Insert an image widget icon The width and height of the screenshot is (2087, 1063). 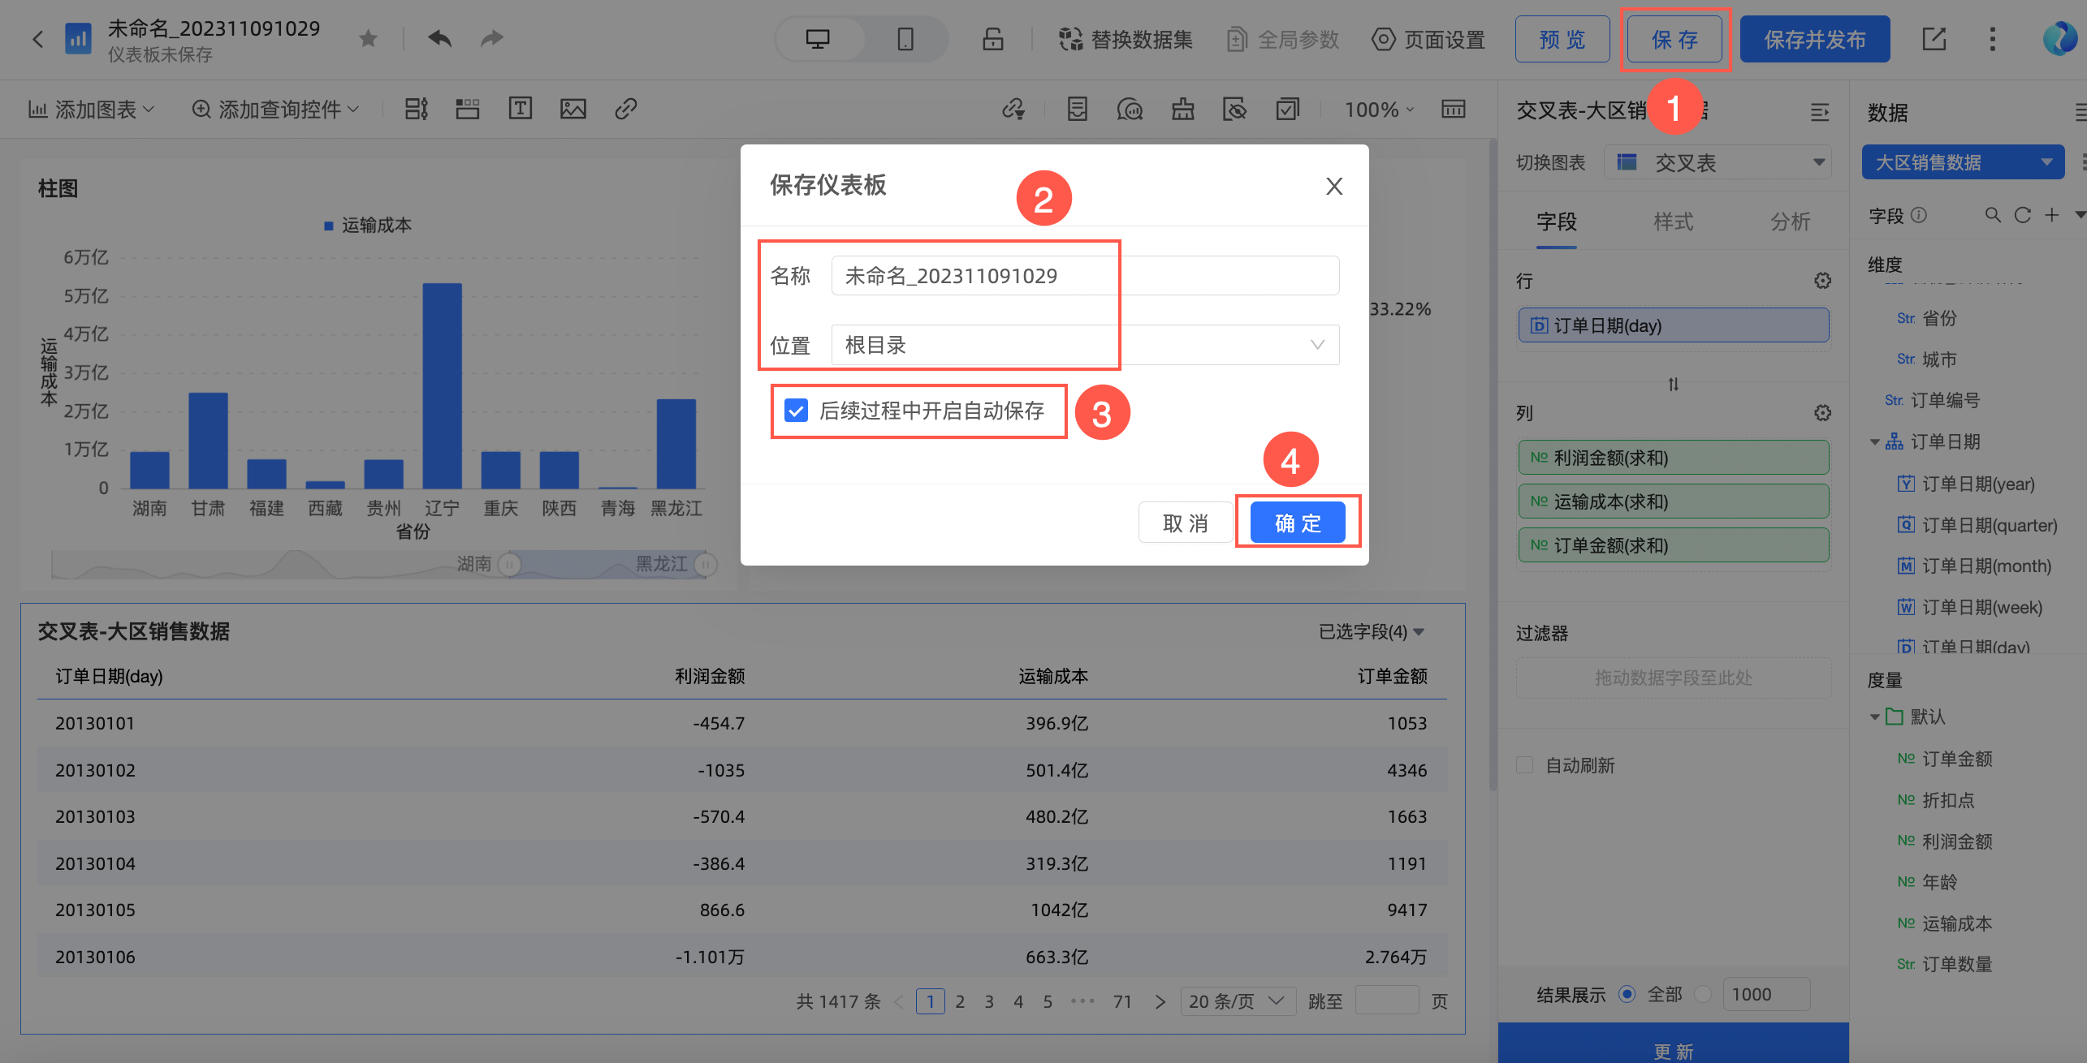tap(573, 108)
